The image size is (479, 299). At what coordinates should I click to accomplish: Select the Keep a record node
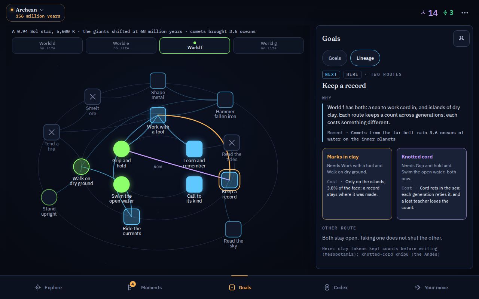coord(229,180)
